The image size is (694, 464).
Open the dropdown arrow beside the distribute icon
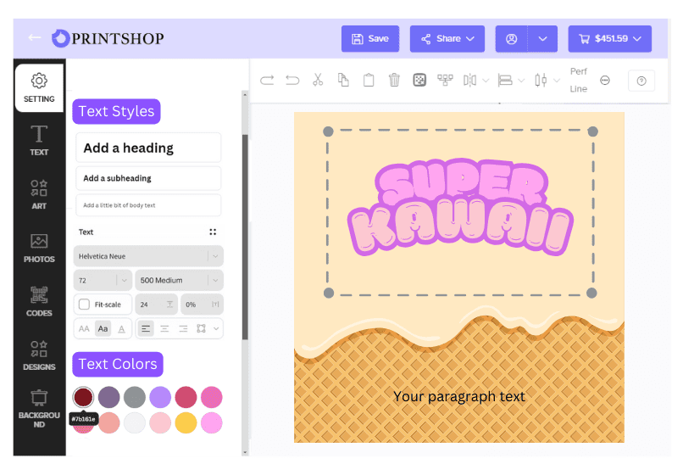pos(557,81)
